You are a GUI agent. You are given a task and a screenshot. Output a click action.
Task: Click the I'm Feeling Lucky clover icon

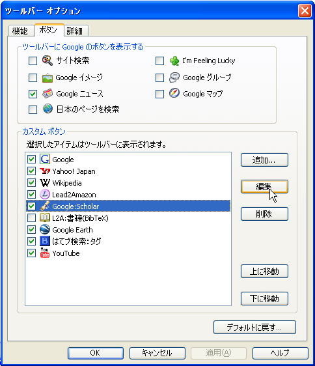[x=174, y=61]
